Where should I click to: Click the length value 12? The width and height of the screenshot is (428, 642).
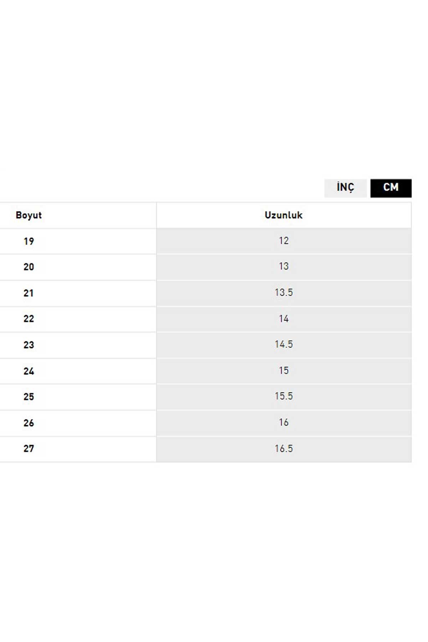coord(284,241)
